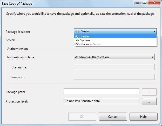
Task: Click the Password text field
Action: 114,77
